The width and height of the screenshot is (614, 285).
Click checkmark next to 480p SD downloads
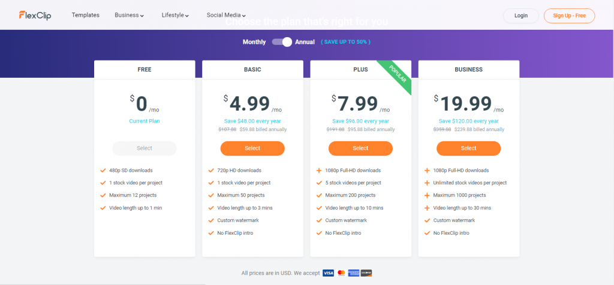click(x=103, y=171)
